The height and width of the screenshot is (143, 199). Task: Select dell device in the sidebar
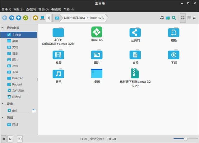click(x=19, y=111)
